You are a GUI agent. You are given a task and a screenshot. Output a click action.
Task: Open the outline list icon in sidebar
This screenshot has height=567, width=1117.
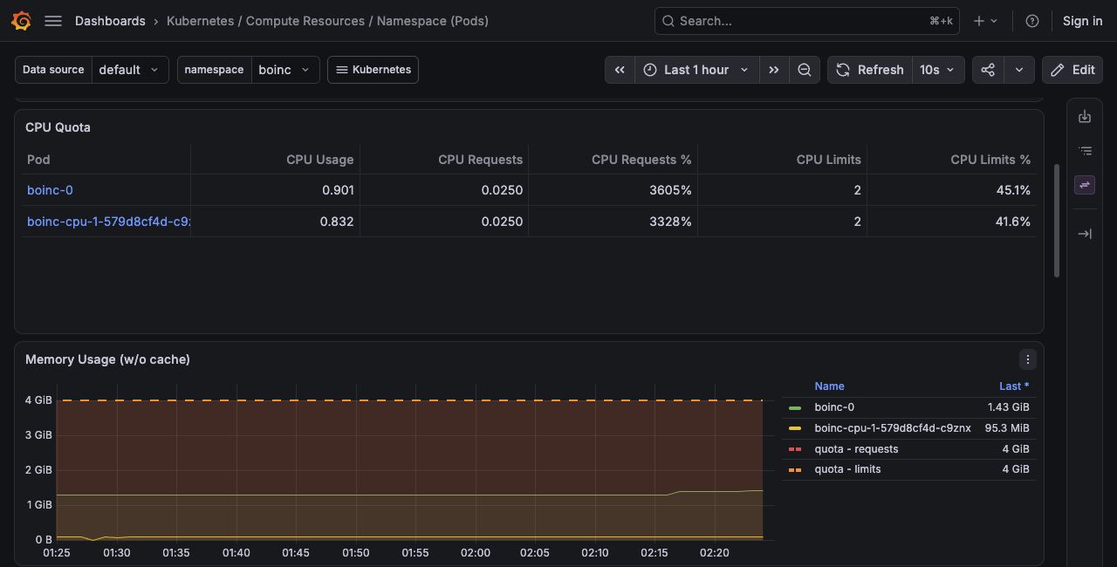pos(1085,151)
